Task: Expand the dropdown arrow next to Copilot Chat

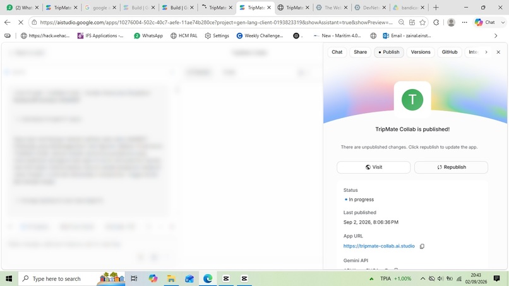Action: [503, 22]
